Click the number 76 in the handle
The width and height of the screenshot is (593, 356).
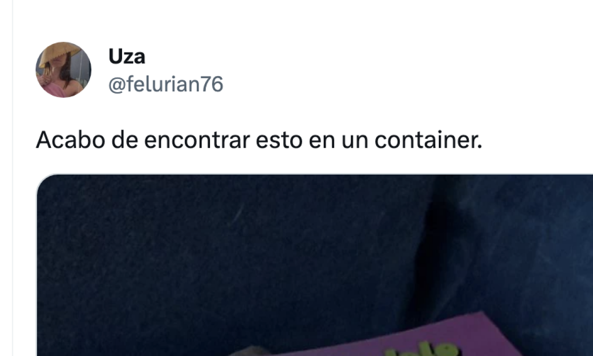(212, 85)
